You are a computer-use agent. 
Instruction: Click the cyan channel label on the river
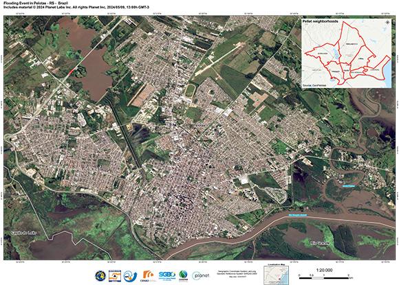click(297, 215)
